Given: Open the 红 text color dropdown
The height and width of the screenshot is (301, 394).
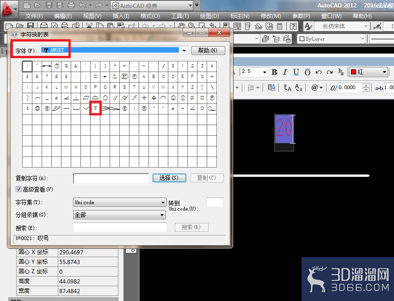Looking at the screenshot, I should pos(384,72).
